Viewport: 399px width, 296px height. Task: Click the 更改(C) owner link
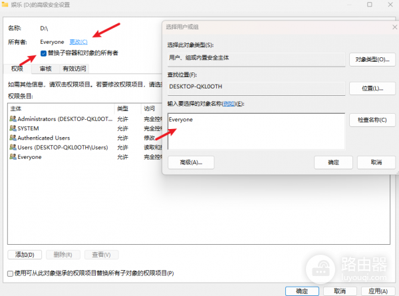click(78, 42)
